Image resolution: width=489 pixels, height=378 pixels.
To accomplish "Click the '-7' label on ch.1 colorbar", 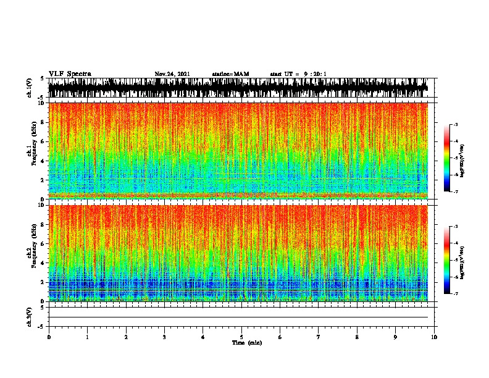I will coord(455,191).
